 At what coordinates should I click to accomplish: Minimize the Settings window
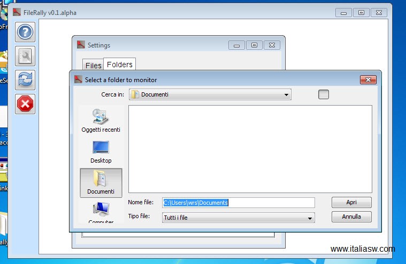click(236, 45)
